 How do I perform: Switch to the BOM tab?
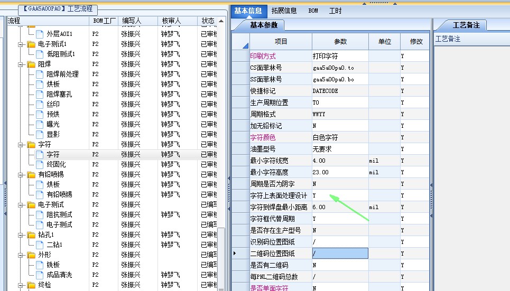[x=313, y=11]
